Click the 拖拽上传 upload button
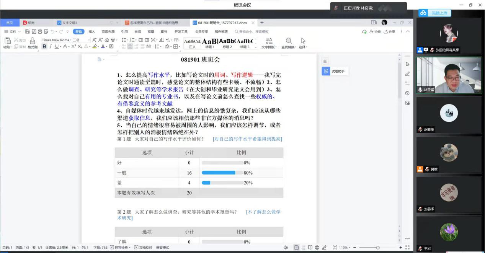Screen dimensions: 485x253 pyautogui.click(x=435, y=13)
